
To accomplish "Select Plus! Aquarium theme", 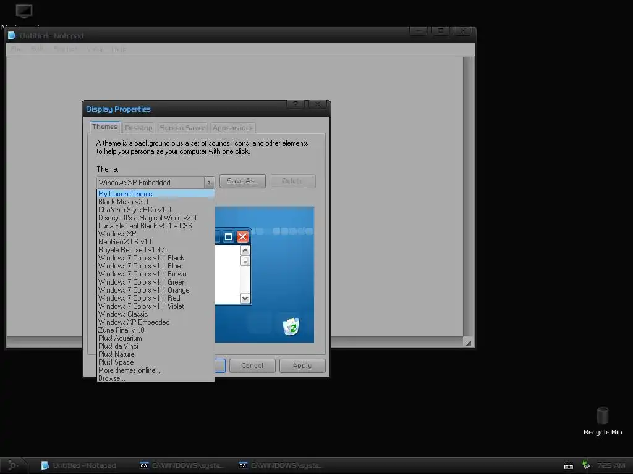I will click(x=155, y=339).
